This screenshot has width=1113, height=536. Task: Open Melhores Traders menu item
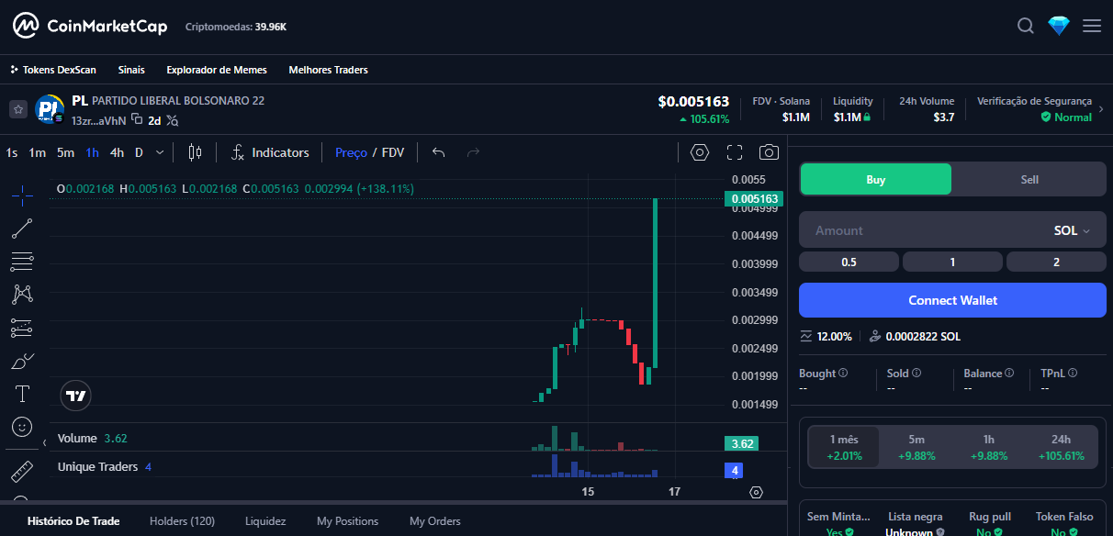pos(328,70)
